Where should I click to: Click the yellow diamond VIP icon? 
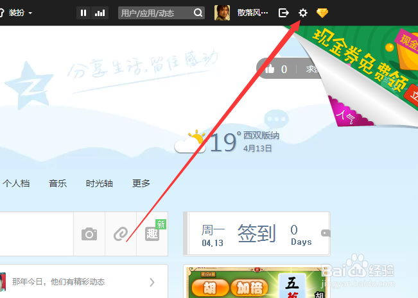(322, 13)
